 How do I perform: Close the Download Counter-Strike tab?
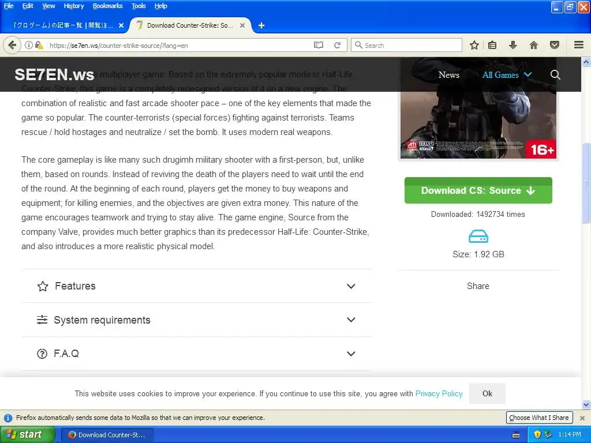click(242, 25)
